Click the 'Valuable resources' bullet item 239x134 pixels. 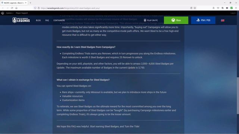coord(72,96)
